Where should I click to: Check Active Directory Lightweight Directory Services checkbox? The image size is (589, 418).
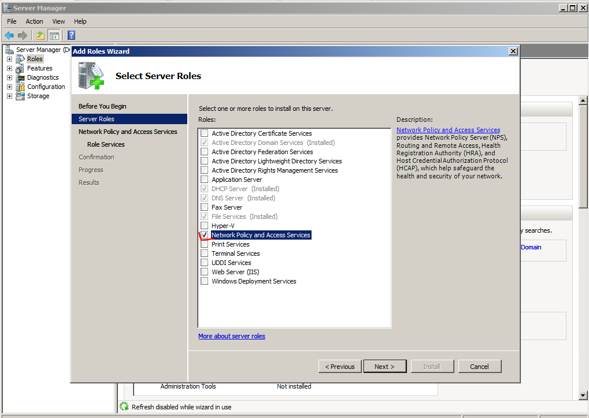click(x=205, y=161)
